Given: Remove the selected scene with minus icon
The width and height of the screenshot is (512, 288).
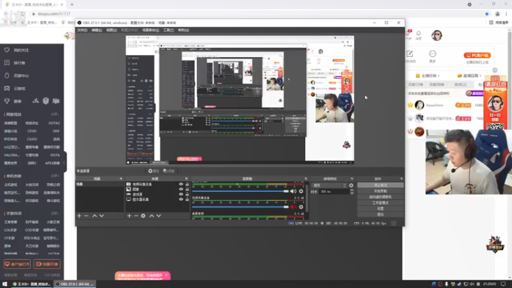Looking at the screenshot, I should point(86,216).
